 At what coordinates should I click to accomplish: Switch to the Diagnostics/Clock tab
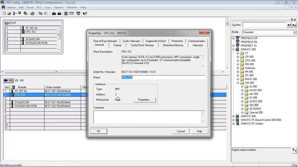(x=156, y=41)
